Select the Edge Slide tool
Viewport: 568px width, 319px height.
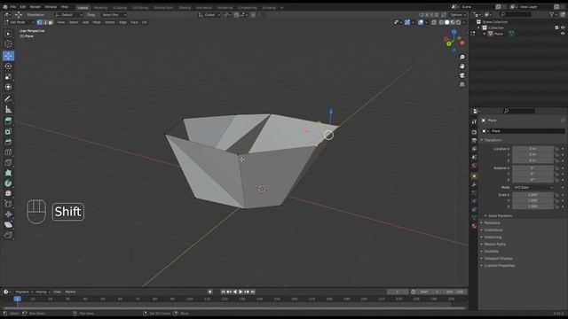pyautogui.click(x=8, y=204)
